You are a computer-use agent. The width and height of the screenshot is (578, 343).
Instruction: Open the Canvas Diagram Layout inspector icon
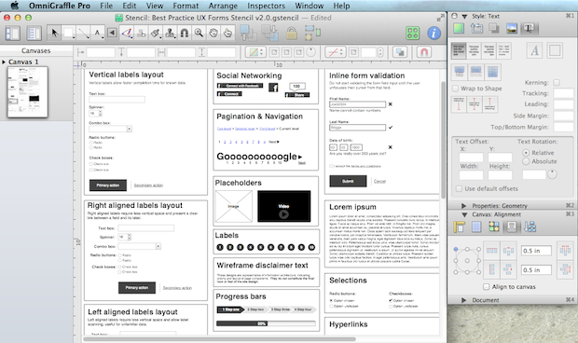pos(530,226)
